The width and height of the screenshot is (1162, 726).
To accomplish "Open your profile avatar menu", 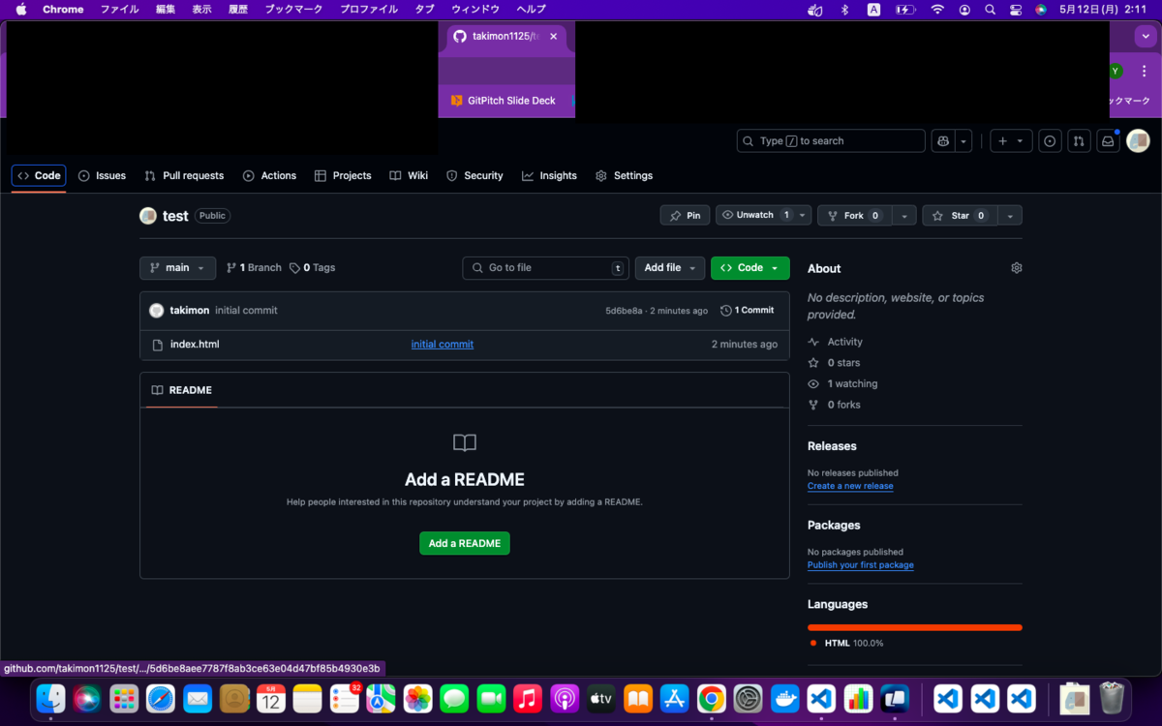I will coord(1138,140).
